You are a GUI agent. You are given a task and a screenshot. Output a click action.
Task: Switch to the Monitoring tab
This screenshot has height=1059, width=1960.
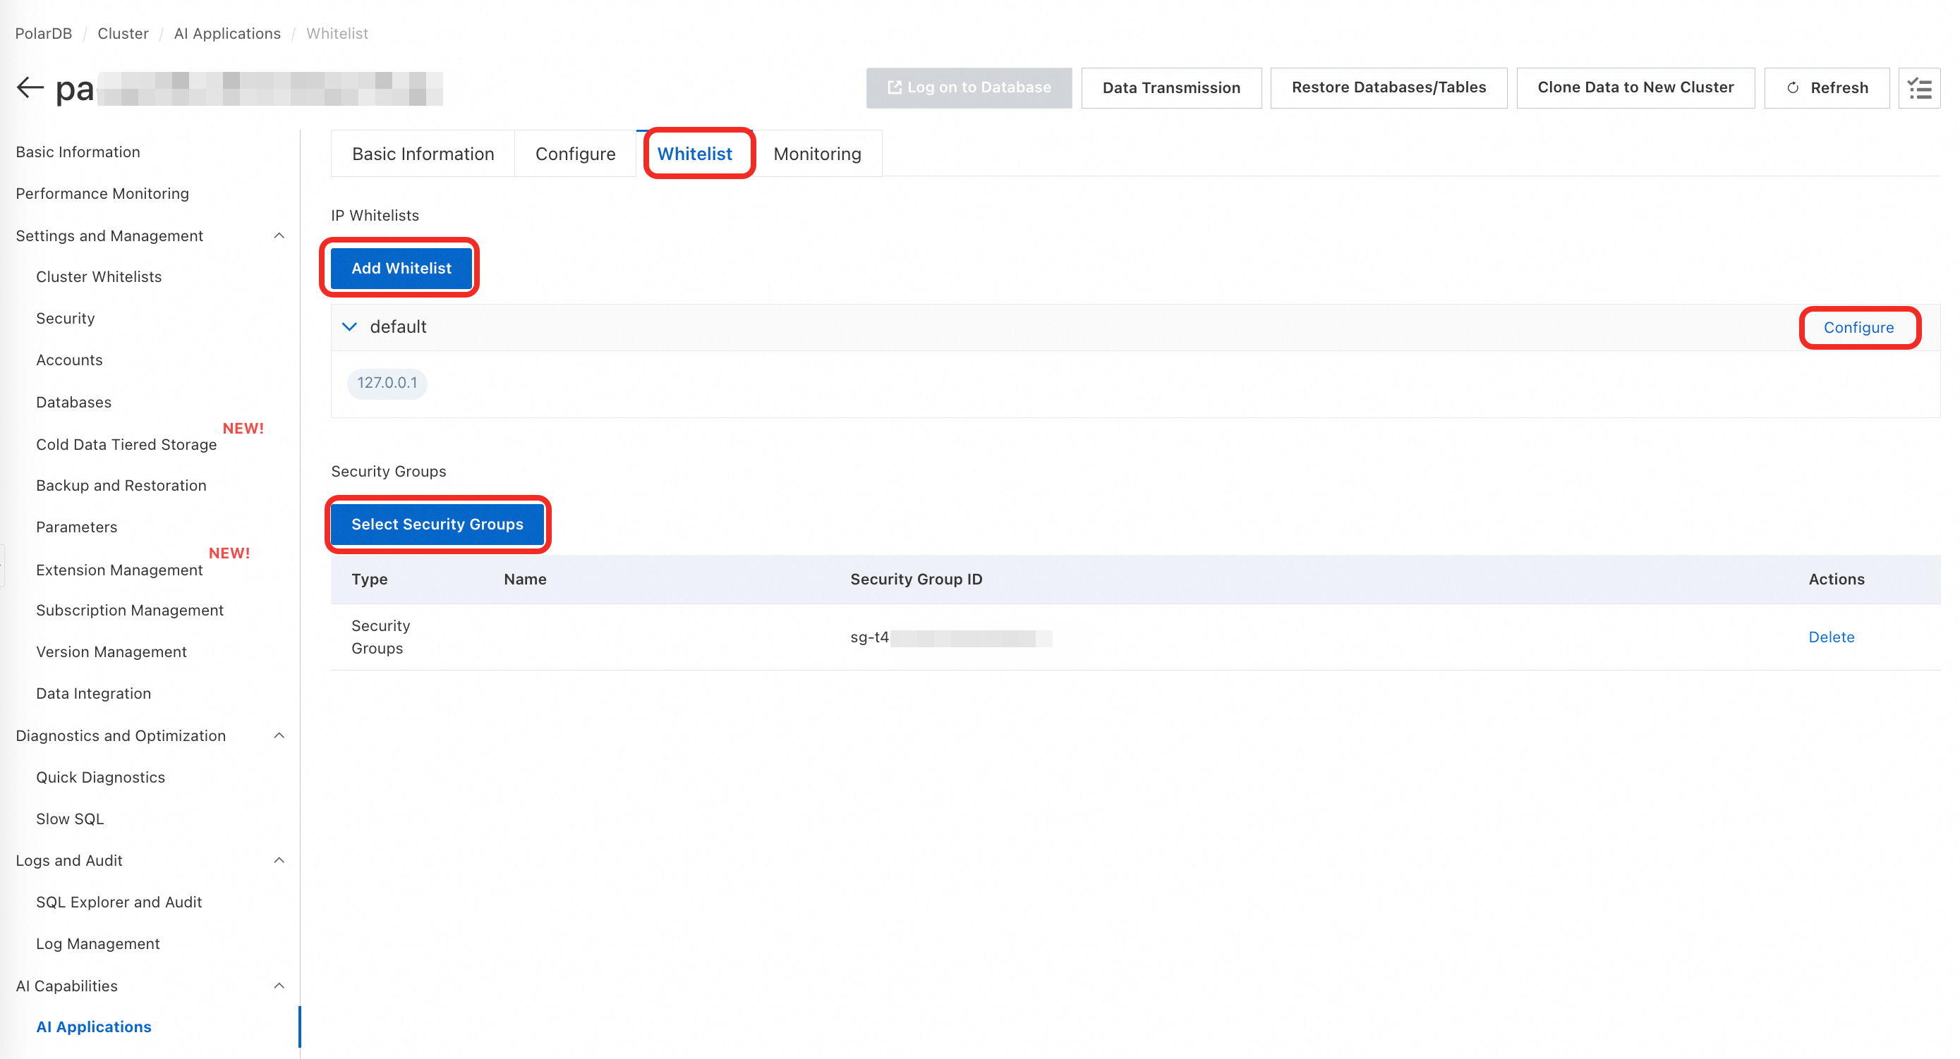(x=817, y=154)
